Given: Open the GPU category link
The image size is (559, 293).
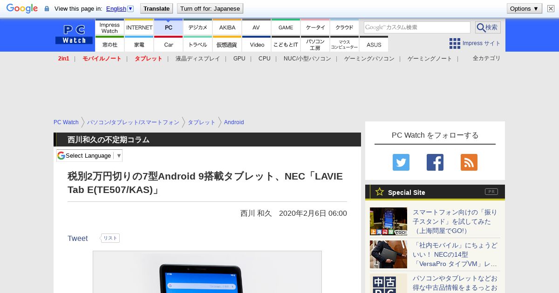Looking at the screenshot, I should (239, 59).
